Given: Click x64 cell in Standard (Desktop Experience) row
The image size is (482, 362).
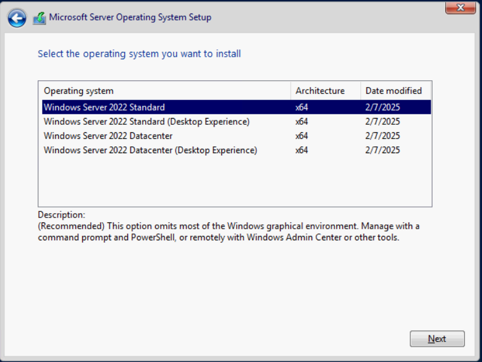Looking at the screenshot, I should tap(302, 122).
